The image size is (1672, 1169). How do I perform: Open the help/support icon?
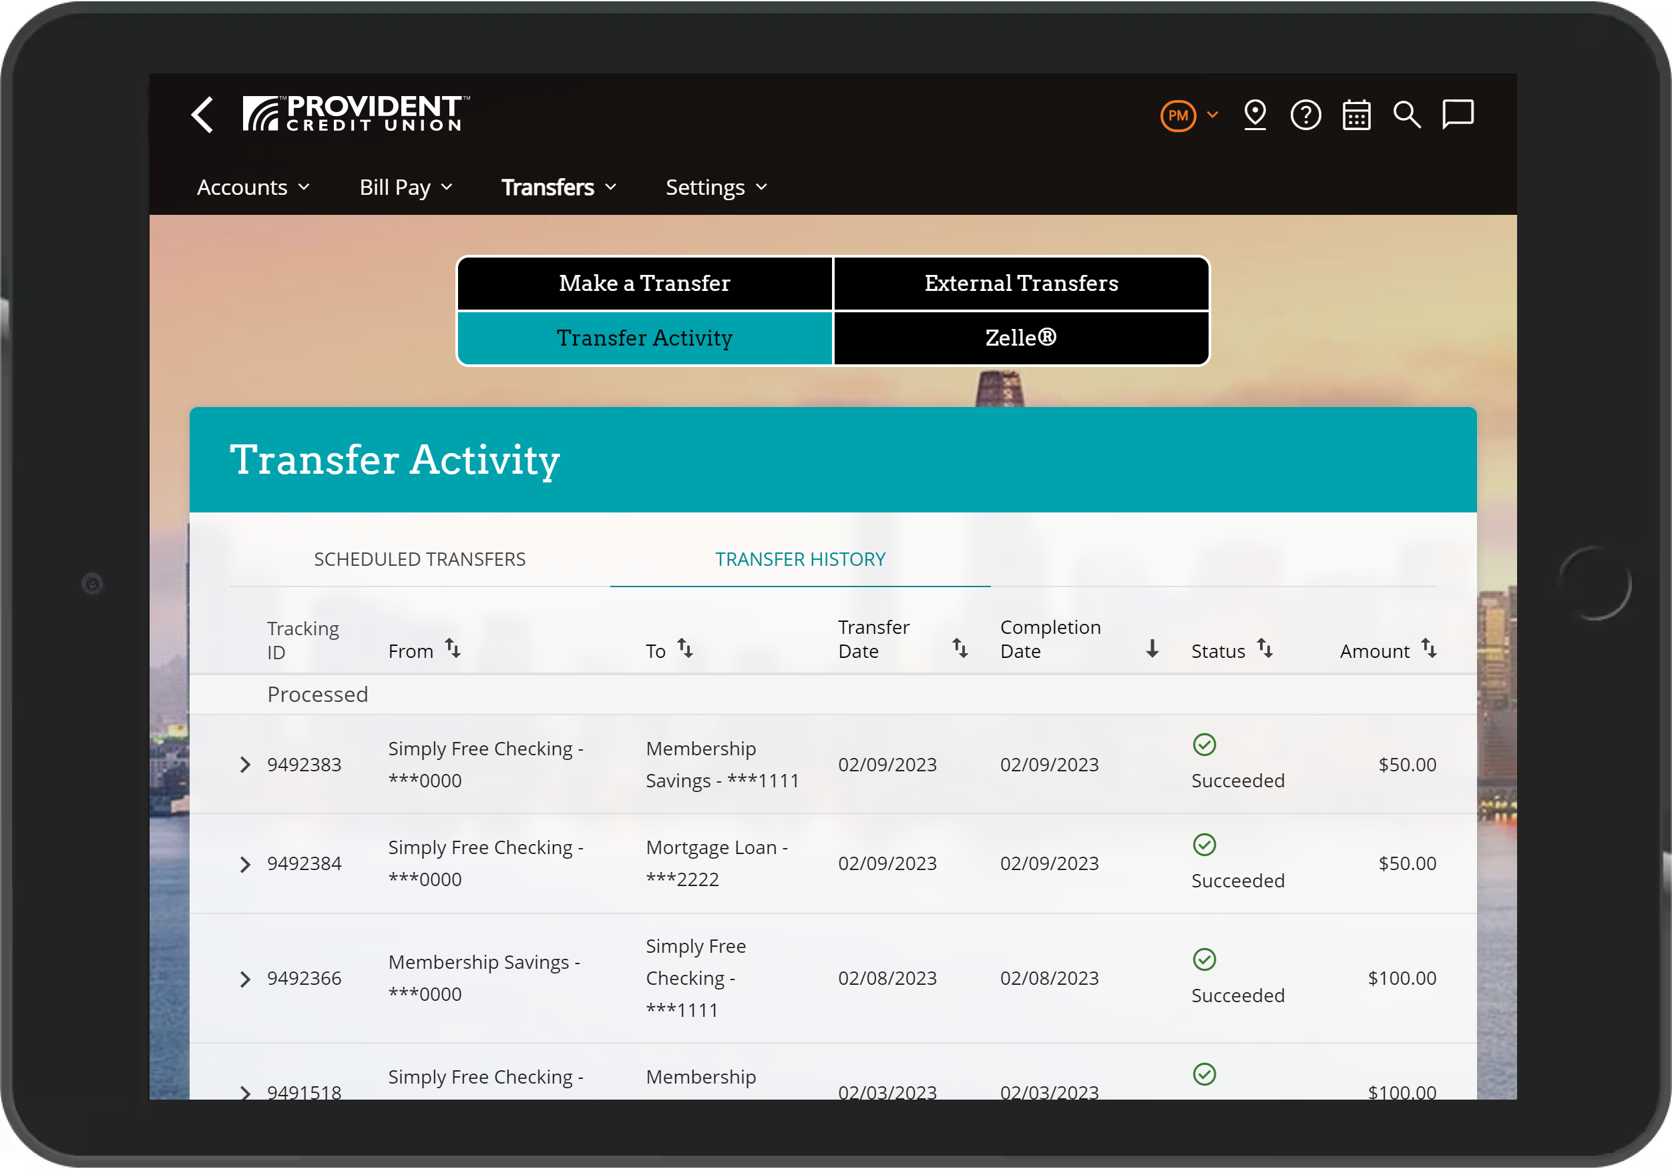tap(1307, 115)
